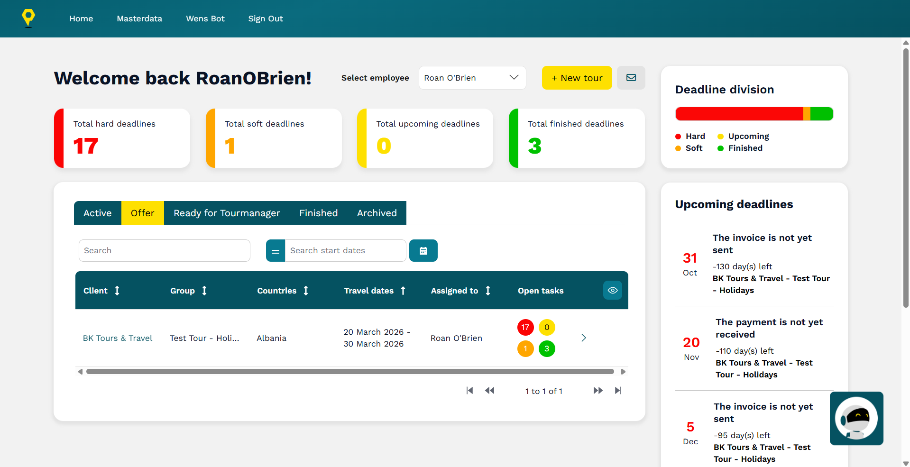
Task: Click green Finished segment of deadline bar
Action: coord(822,114)
